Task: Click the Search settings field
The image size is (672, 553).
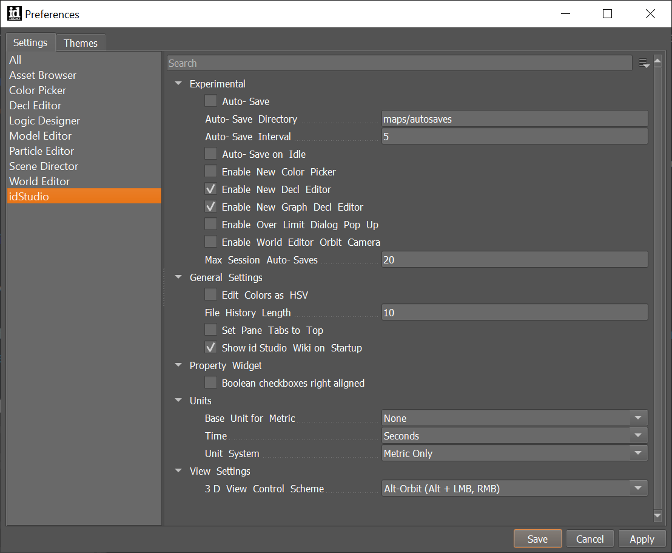Action: 400,63
